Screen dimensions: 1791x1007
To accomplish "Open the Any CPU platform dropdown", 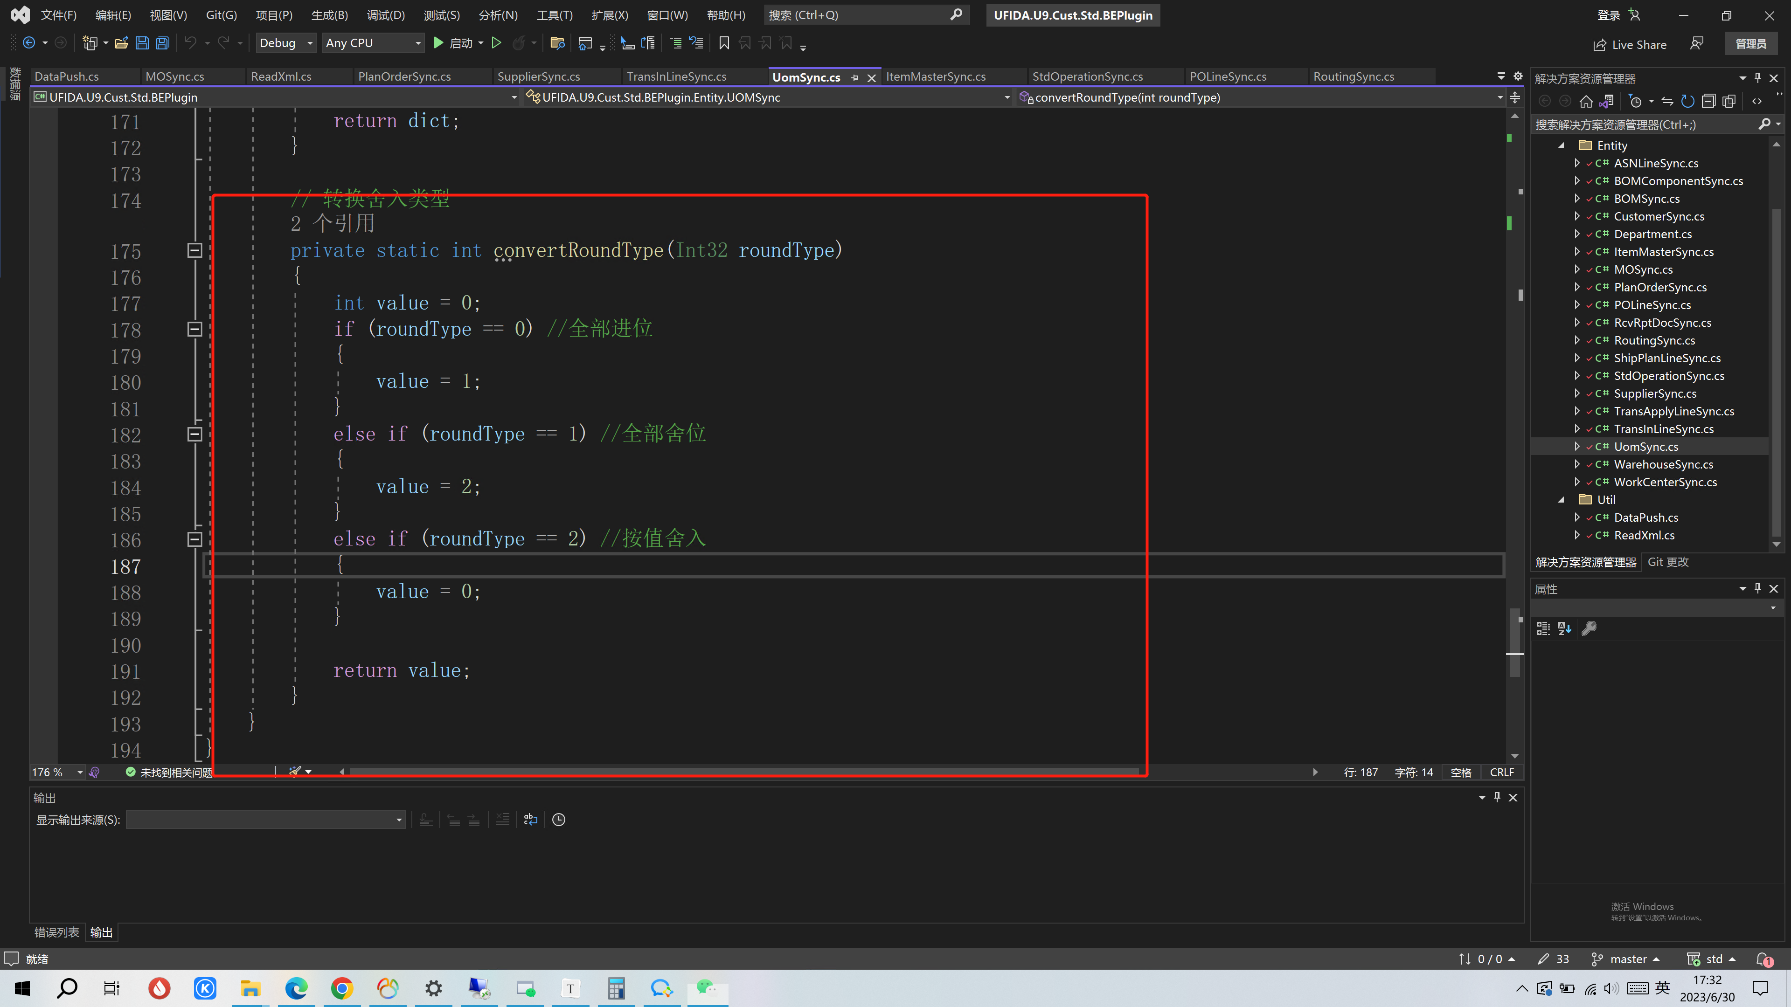I will tap(373, 43).
